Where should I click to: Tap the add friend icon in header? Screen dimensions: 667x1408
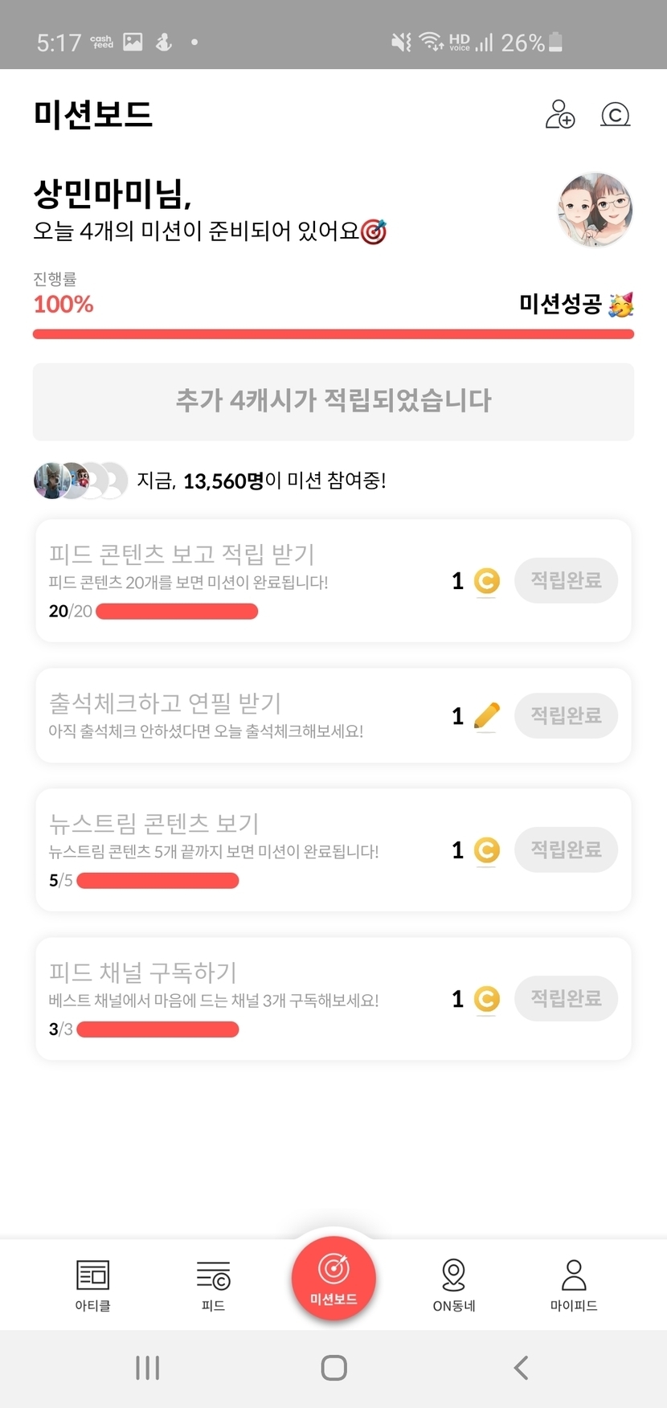tap(560, 114)
